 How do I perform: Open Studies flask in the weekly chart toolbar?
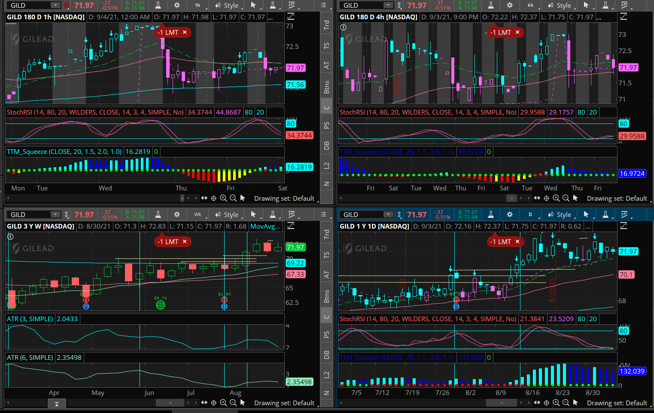158,214
